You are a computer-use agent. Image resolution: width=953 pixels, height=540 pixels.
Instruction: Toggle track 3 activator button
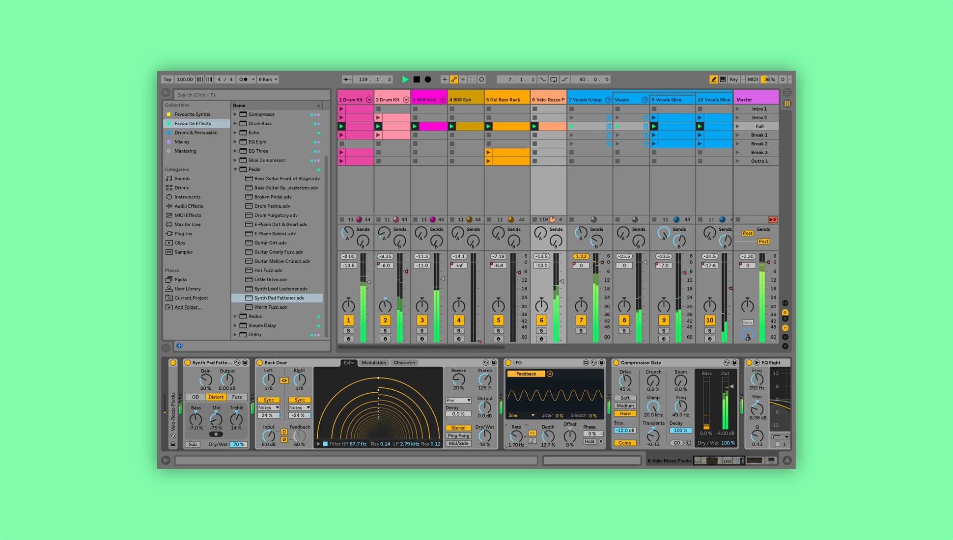coord(422,320)
